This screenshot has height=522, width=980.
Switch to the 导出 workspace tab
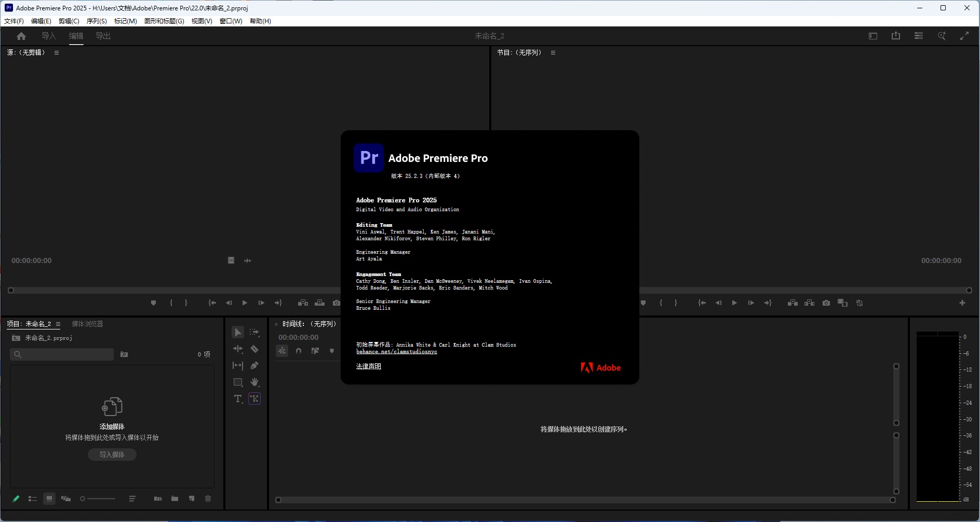(103, 36)
